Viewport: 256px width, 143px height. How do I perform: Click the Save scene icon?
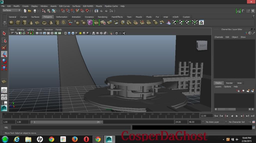[35, 11]
